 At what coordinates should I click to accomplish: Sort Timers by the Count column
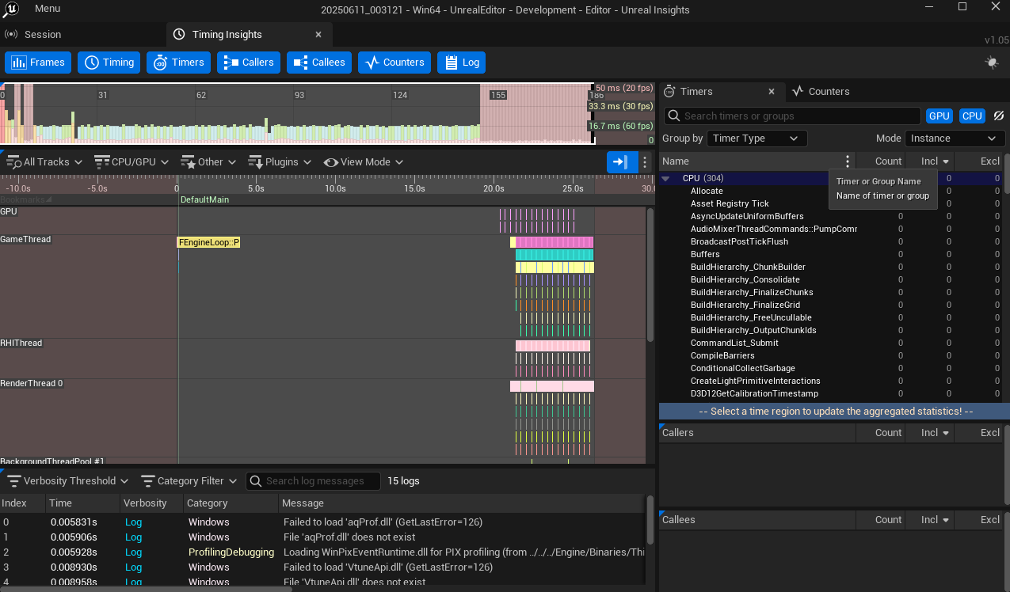(888, 161)
